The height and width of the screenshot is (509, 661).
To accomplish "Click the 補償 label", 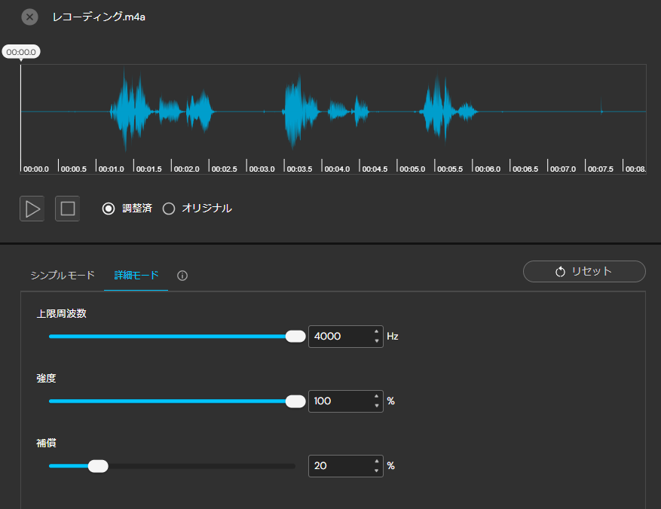I will [x=46, y=443].
